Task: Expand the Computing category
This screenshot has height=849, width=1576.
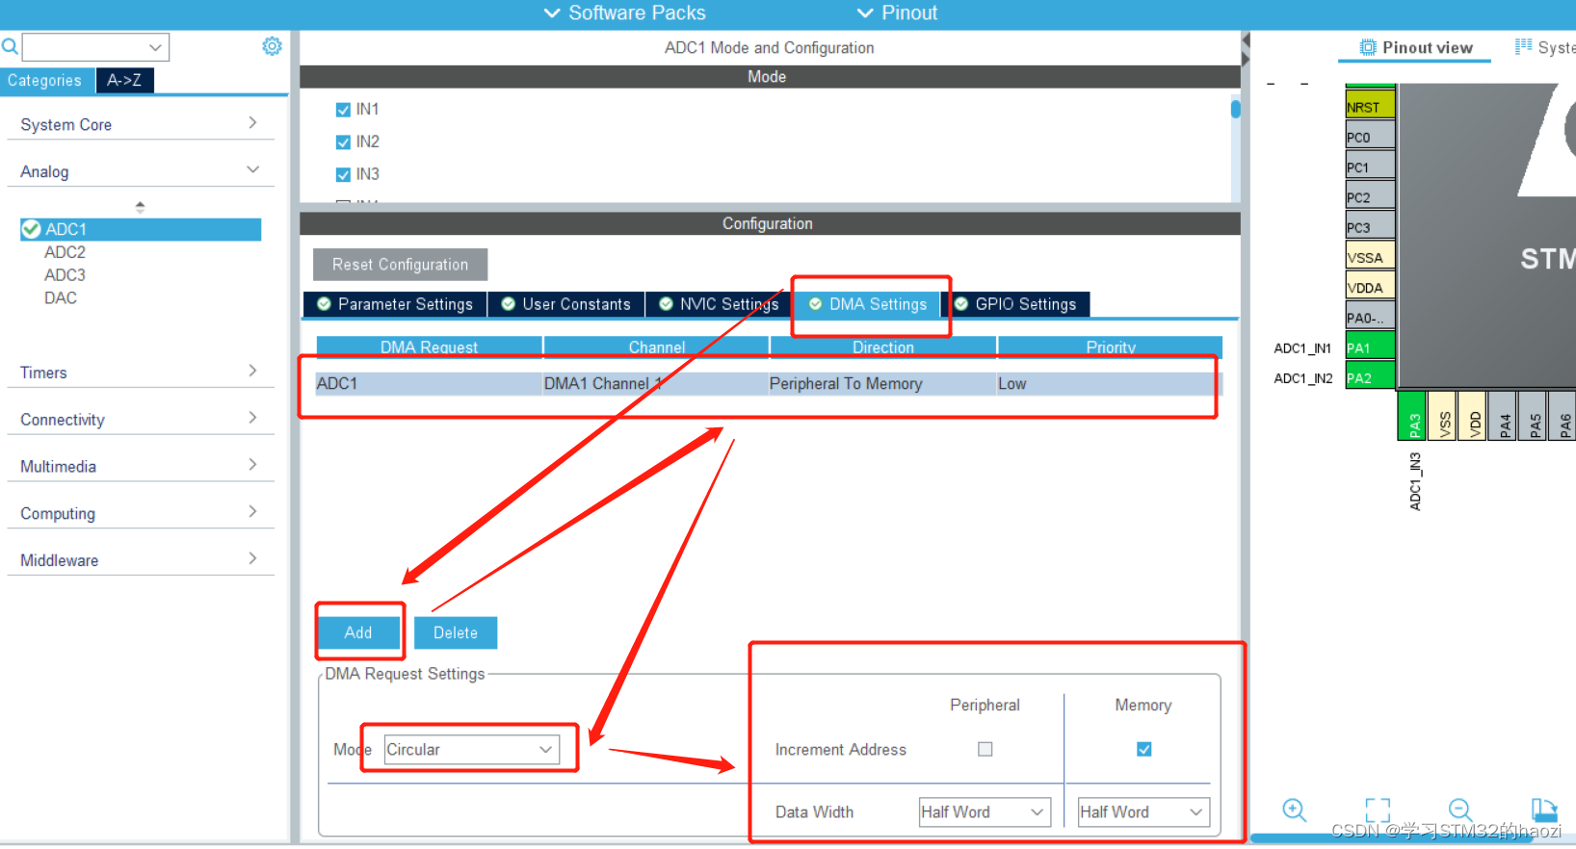Action: [x=141, y=514]
